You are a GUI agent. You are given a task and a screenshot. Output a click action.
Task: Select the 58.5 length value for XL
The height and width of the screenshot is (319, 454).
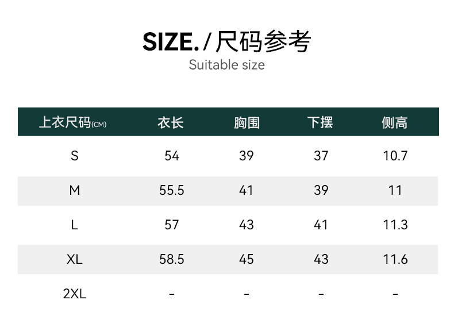pyautogui.click(x=172, y=259)
